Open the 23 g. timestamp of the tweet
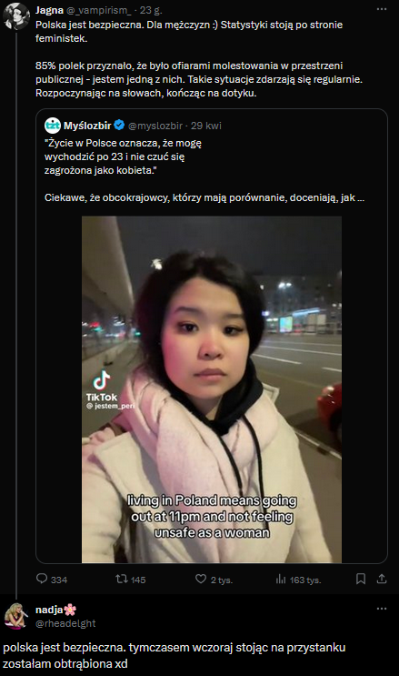Viewport: 399px width, 676px height. [x=151, y=10]
